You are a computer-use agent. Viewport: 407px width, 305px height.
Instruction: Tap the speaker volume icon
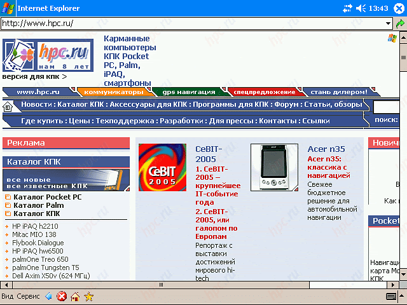[361, 8]
